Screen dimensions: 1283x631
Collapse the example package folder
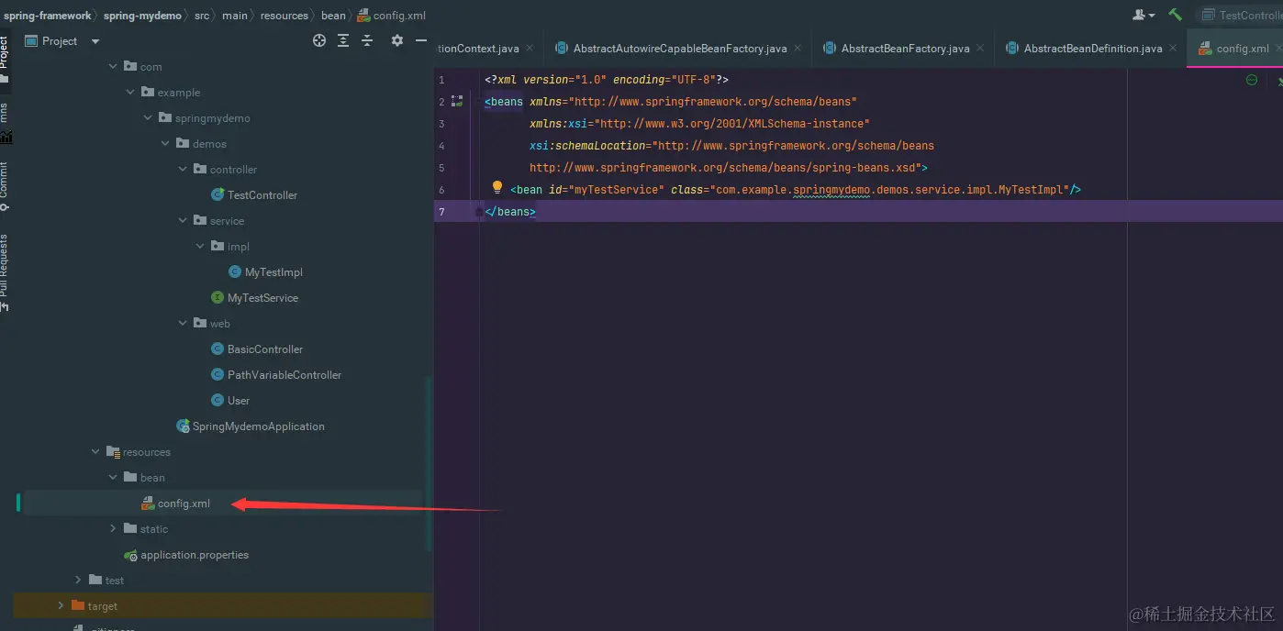tap(130, 93)
